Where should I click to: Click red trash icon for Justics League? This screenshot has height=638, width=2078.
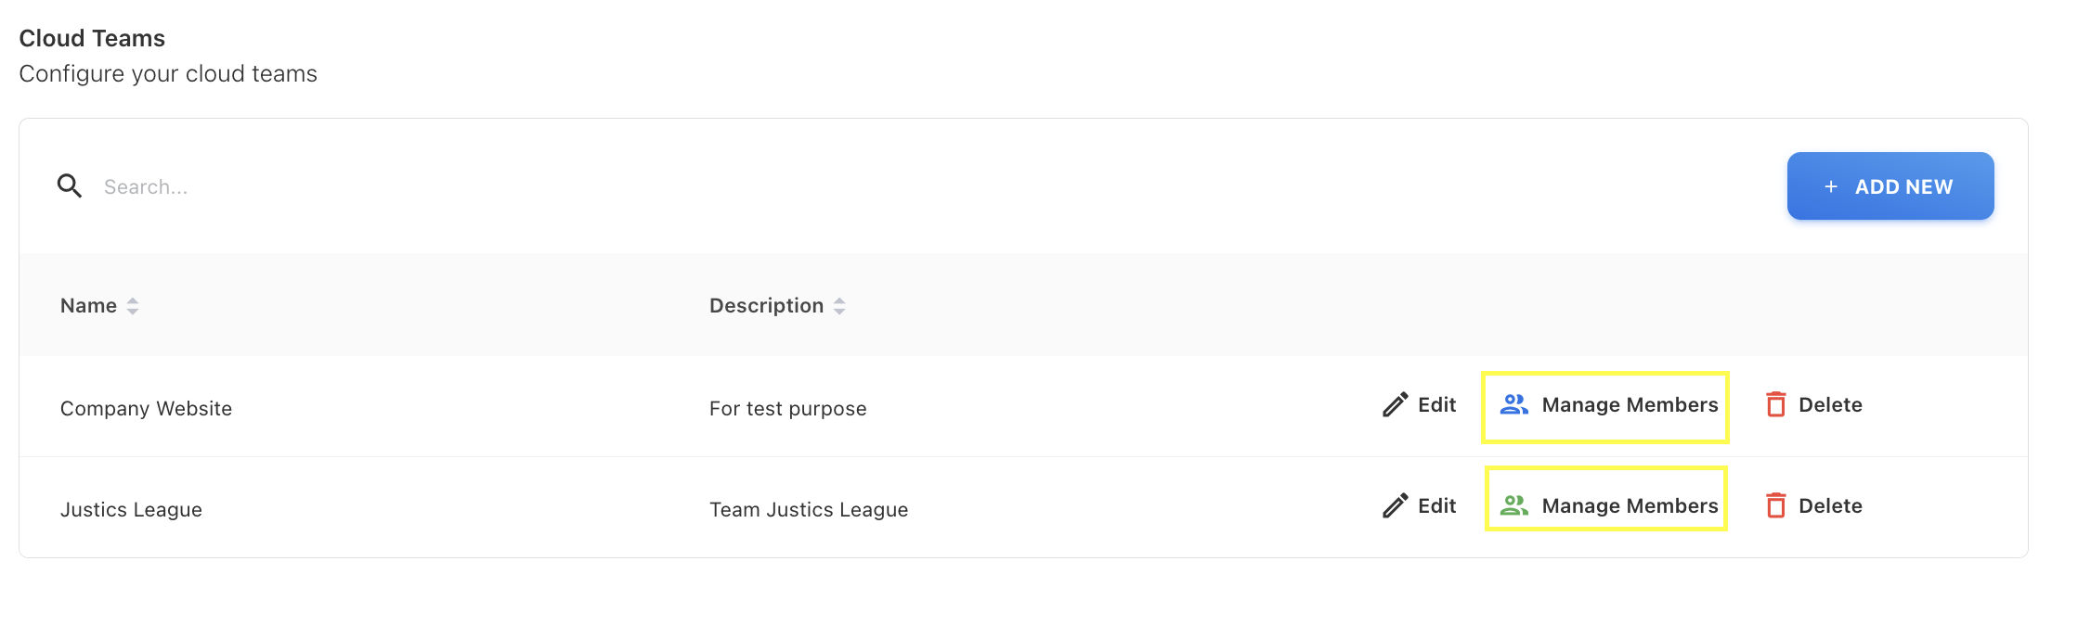click(x=1775, y=506)
